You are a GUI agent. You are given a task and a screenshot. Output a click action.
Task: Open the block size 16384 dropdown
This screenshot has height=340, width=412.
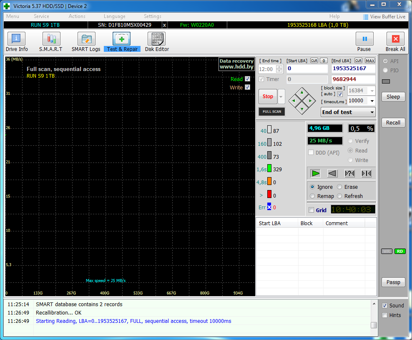pyautogui.click(x=372, y=91)
